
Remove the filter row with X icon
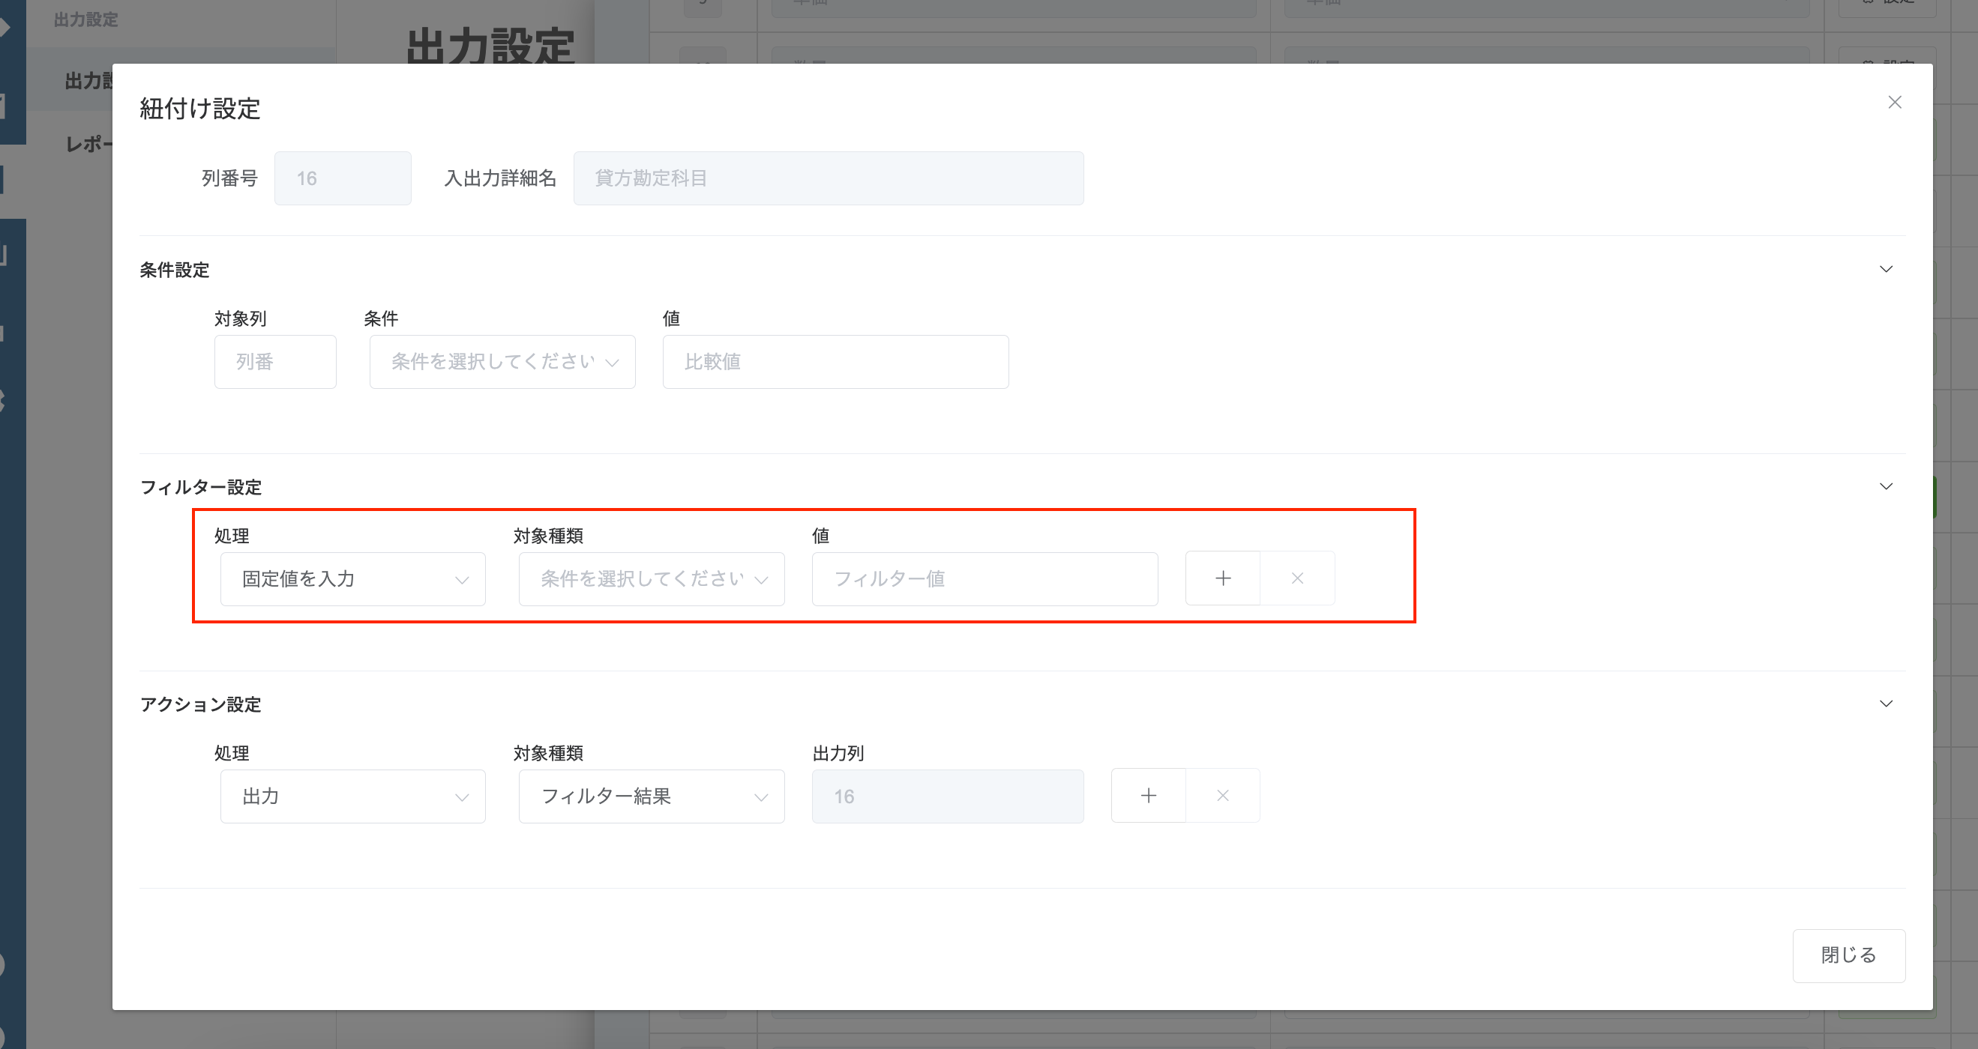tap(1297, 578)
